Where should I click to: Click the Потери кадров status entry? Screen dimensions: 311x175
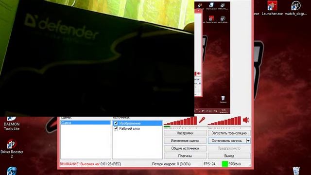[x=171, y=164]
